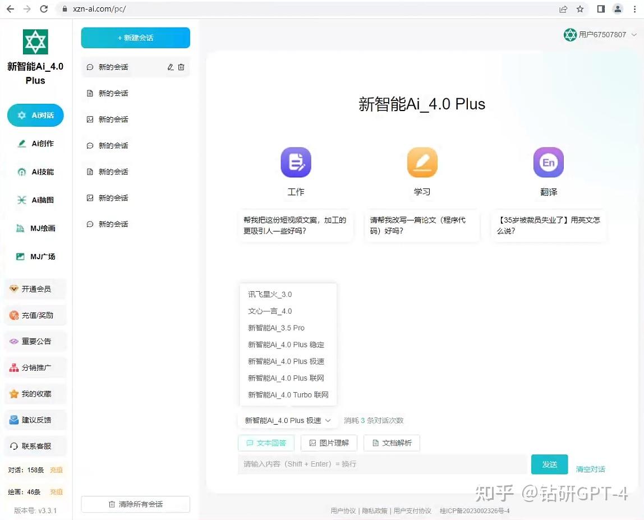The width and height of the screenshot is (644, 520).
Task: Open 建议反馈 feedback
Action: click(35, 420)
